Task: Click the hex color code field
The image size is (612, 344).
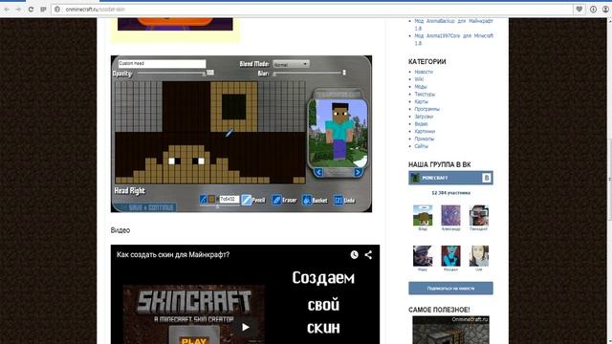Action: 229,199
